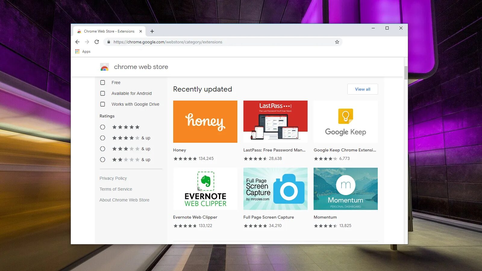Enable Available for Android filter
The image size is (482, 271).
point(103,93)
